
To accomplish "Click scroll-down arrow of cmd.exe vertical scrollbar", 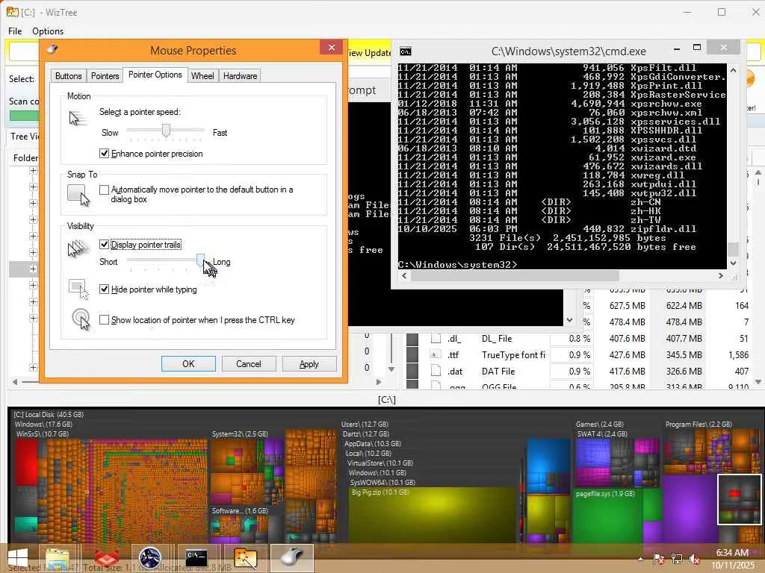I will pos(732,263).
